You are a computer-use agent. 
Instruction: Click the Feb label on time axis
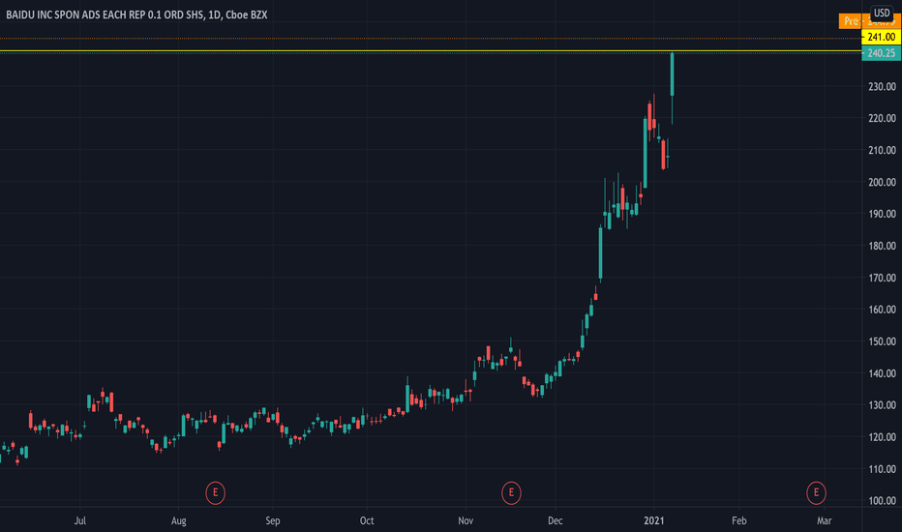[739, 521]
